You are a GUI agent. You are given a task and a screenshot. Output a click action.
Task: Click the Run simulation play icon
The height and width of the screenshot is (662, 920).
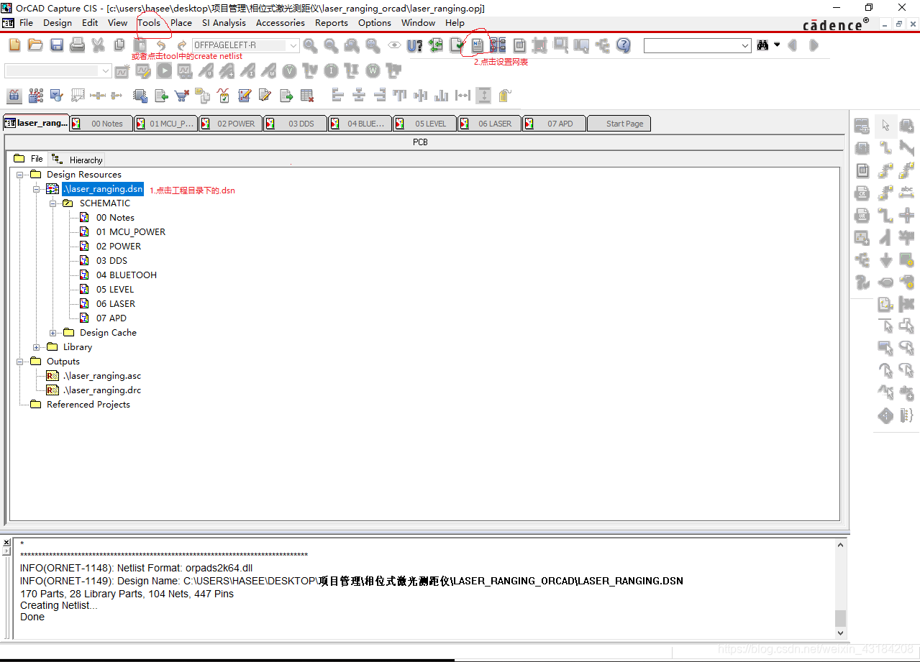pyautogui.click(x=165, y=70)
